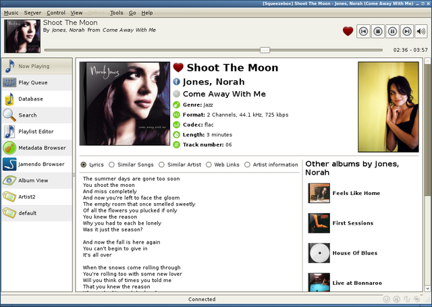Screen dimensions: 432x307
Task: Open the First Sessions album
Action: coord(353,223)
